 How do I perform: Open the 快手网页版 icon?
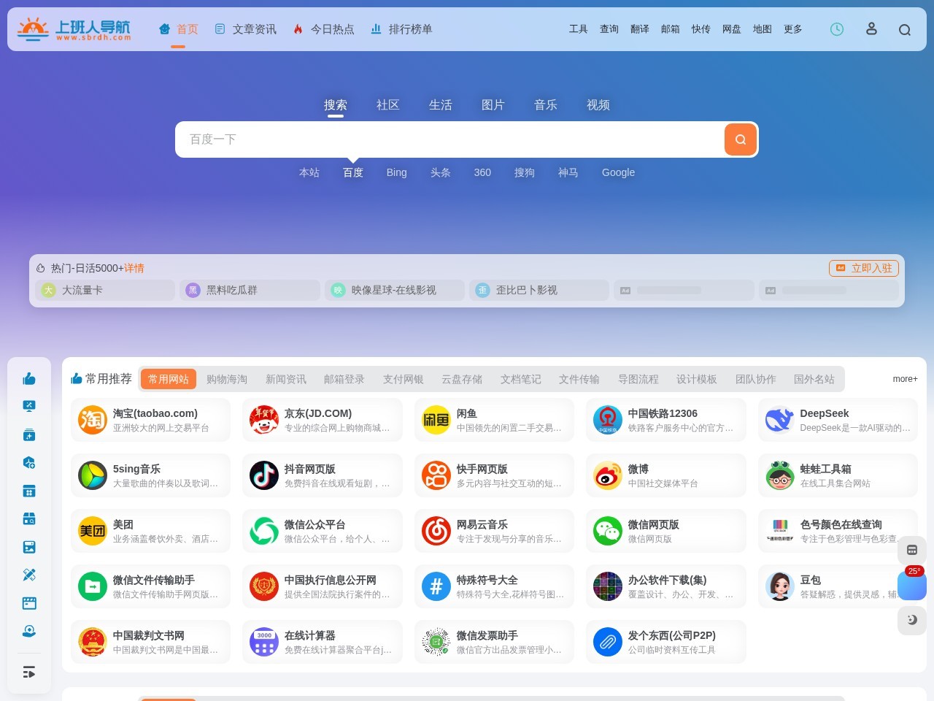pos(436,475)
